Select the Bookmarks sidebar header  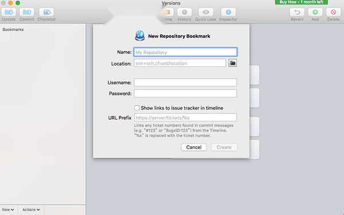tap(13, 29)
